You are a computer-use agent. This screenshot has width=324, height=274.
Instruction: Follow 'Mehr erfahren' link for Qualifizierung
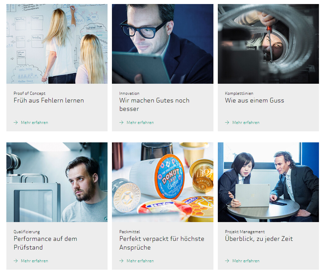point(35,261)
